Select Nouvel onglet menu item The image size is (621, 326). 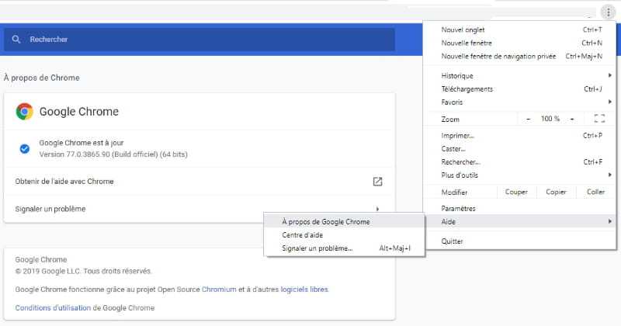tap(519, 29)
